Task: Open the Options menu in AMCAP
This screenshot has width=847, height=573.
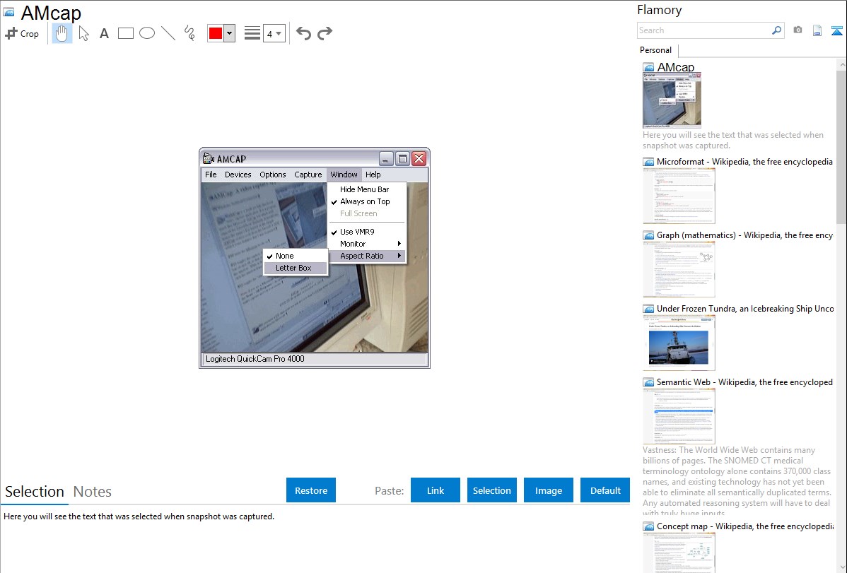Action: click(273, 175)
